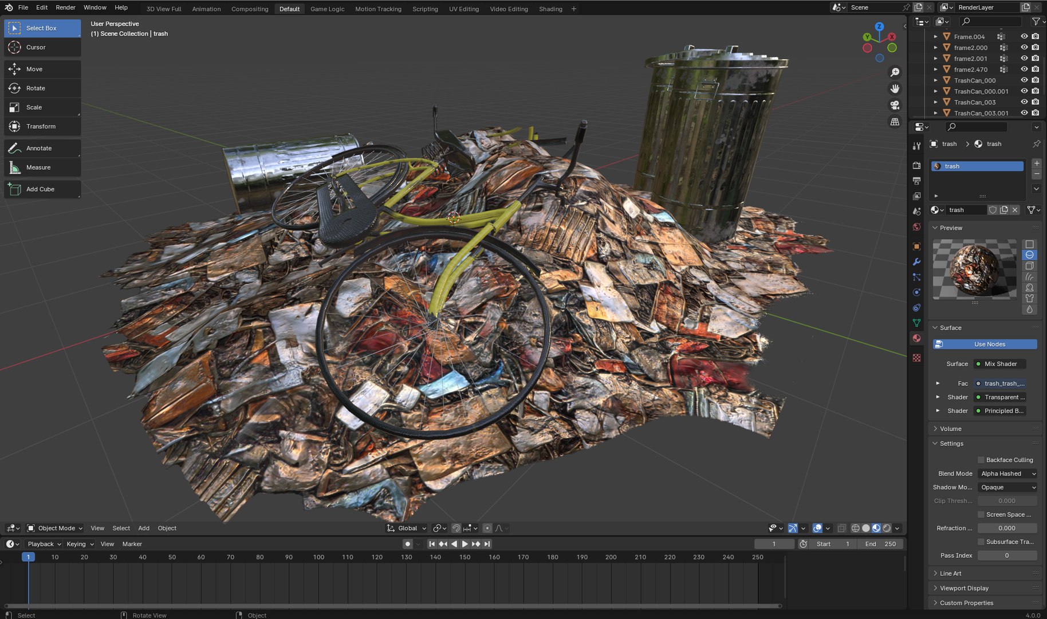Click Mix Shader surface button
Viewport: 1047px width, 619px height.
tap(1000, 364)
